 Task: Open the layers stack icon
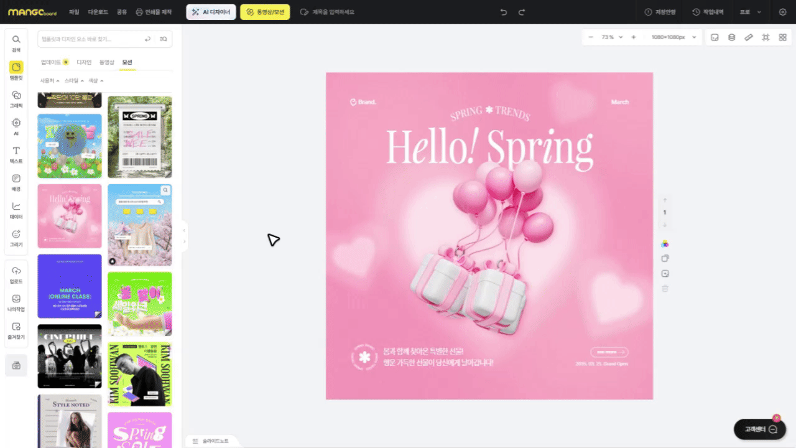[x=732, y=37]
